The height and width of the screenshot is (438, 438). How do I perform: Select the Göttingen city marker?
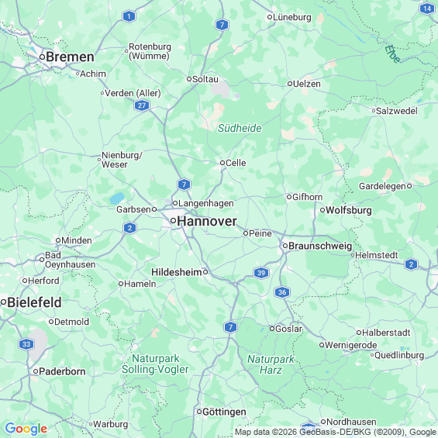[199, 412]
